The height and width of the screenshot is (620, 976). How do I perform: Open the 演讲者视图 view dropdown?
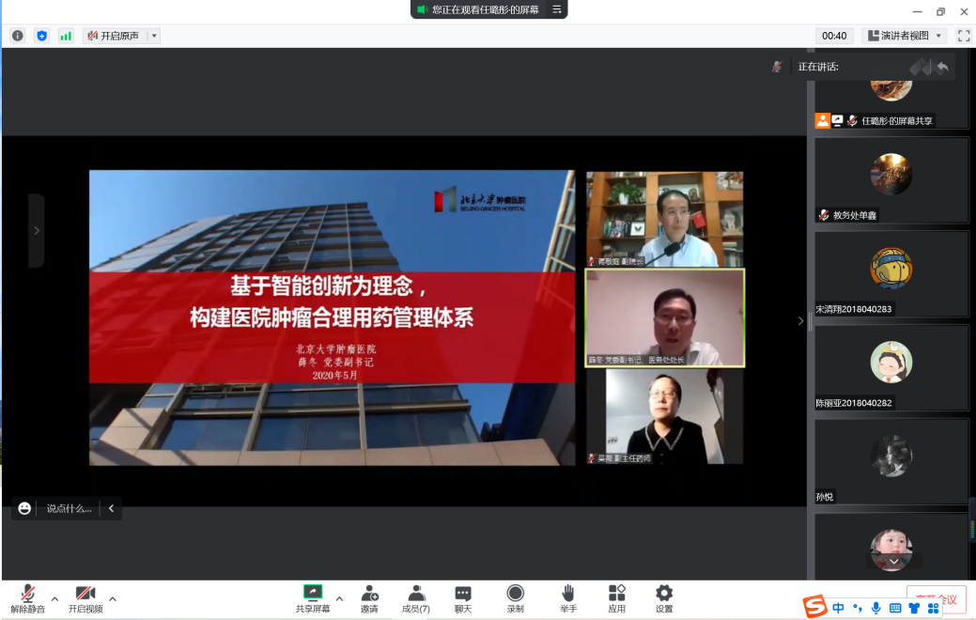[x=905, y=36]
